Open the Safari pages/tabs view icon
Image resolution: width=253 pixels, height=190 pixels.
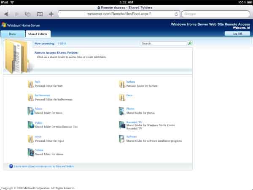click(x=28, y=14)
